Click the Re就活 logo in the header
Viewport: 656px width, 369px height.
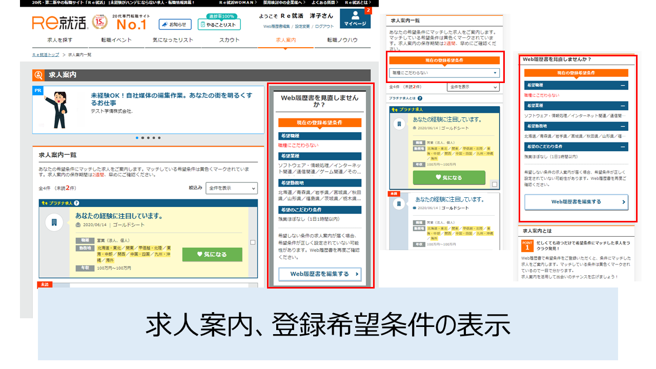click(60, 23)
